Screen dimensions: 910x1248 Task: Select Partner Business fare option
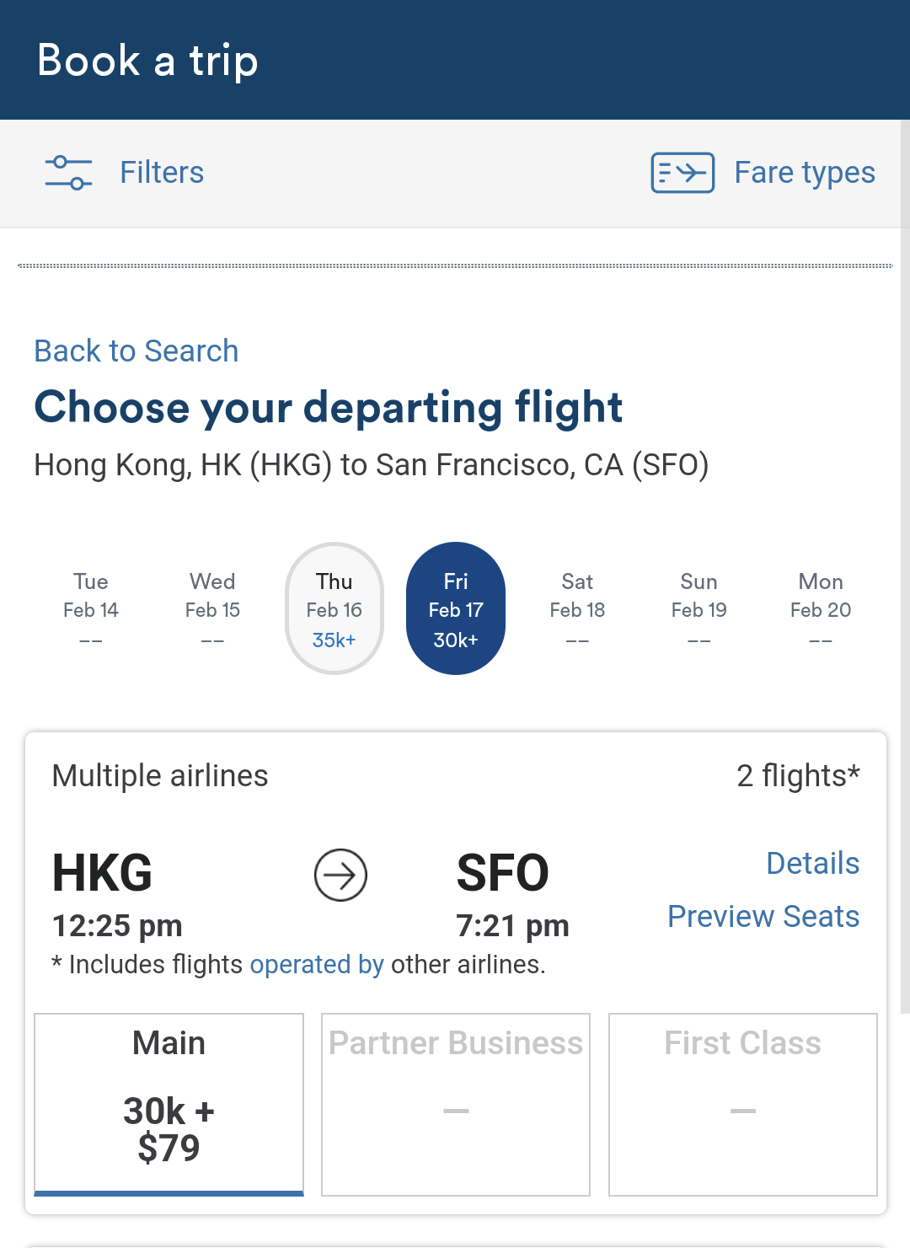[x=456, y=1104]
